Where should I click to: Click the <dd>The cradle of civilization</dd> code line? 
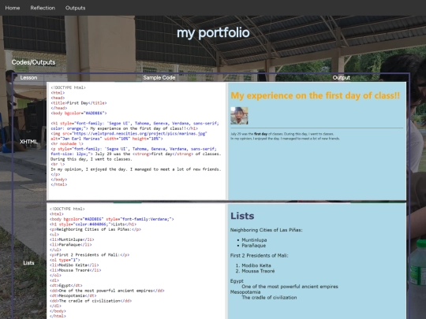tap(91, 301)
